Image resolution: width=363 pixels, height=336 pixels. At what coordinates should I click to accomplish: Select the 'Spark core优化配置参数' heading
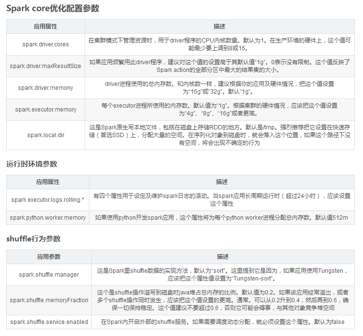click(53, 8)
